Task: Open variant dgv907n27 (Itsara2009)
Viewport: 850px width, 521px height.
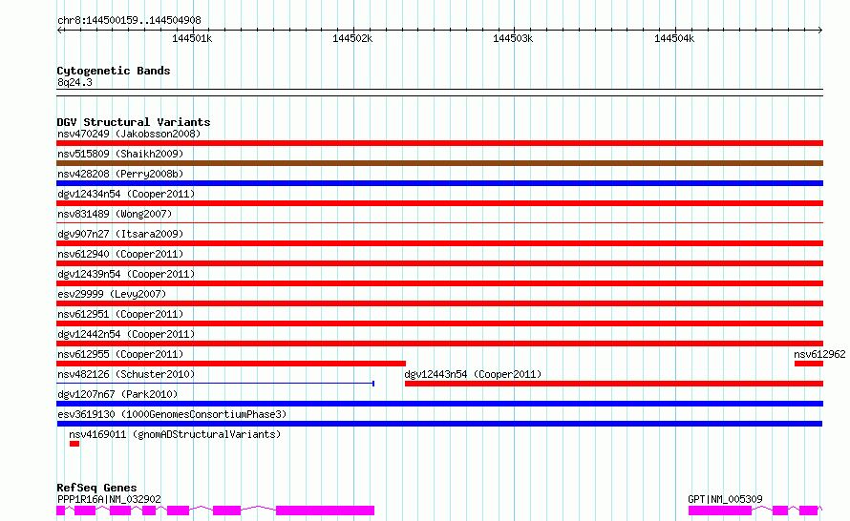Action: pyautogui.click(x=120, y=234)
